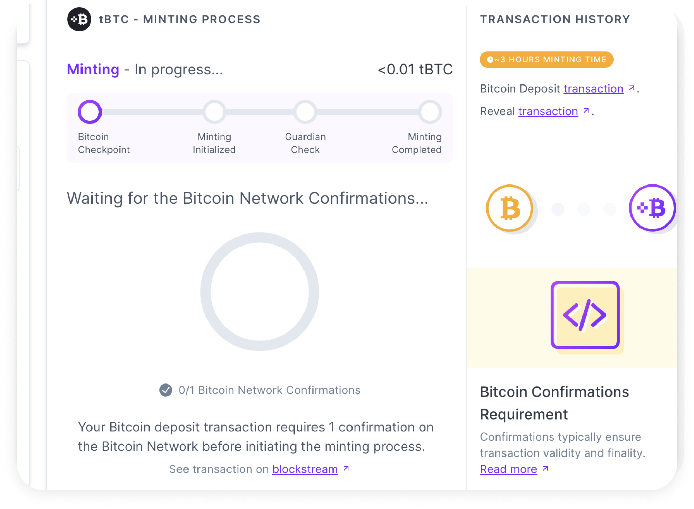
Task: Select the Guardian Check step circle
Action: pos(305,112)
